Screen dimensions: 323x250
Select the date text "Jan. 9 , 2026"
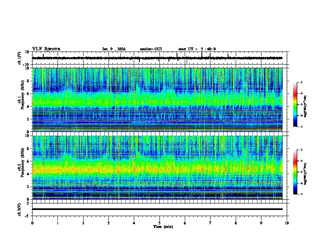click(114, 49)
